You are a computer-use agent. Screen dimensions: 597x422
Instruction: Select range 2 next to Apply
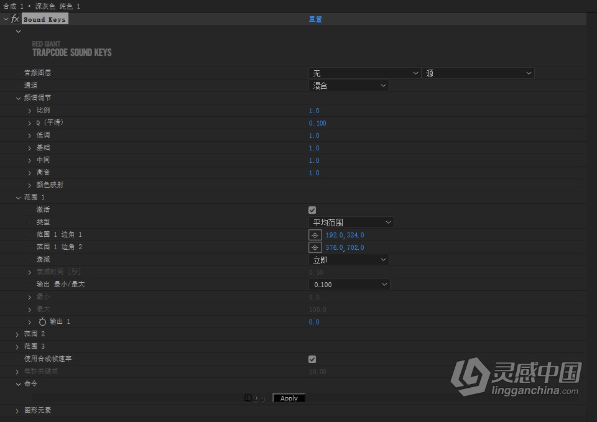click(255, 398)
